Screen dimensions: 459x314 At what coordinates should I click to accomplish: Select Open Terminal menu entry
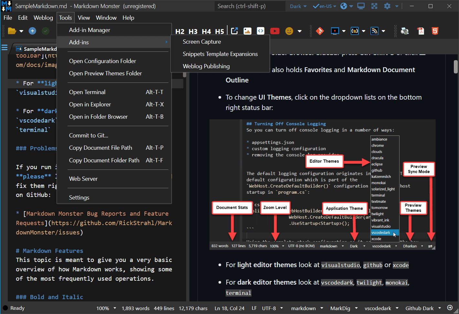(x=114, y=92)
